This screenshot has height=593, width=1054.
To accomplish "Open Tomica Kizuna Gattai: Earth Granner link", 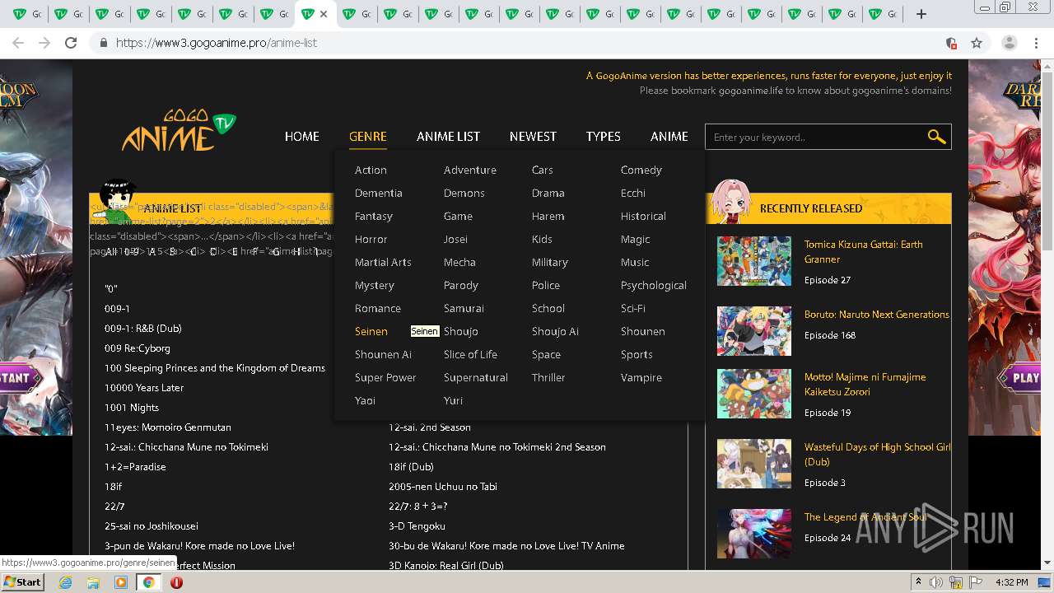I will pyautogui.click(x=863, y=252).
